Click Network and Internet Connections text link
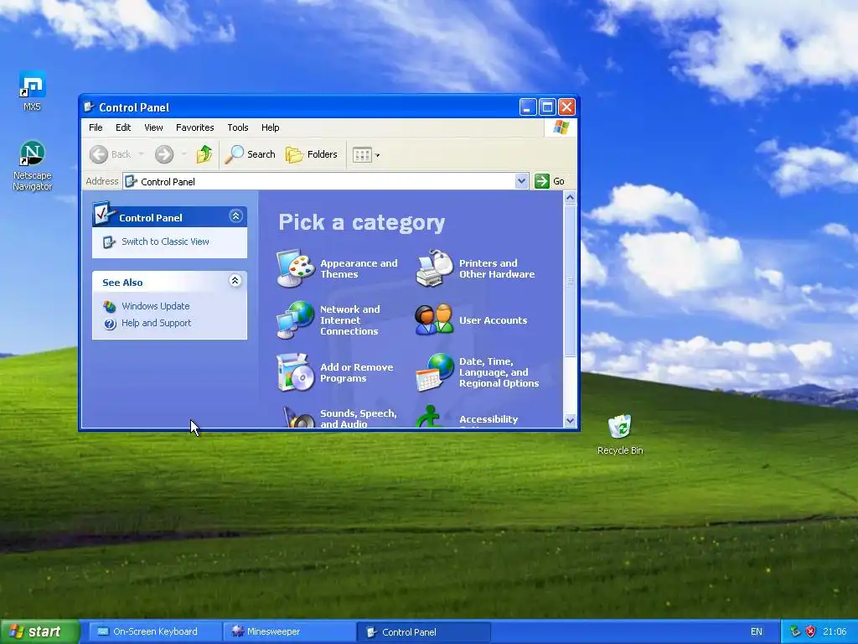The image size is (858, 644). 349,320
